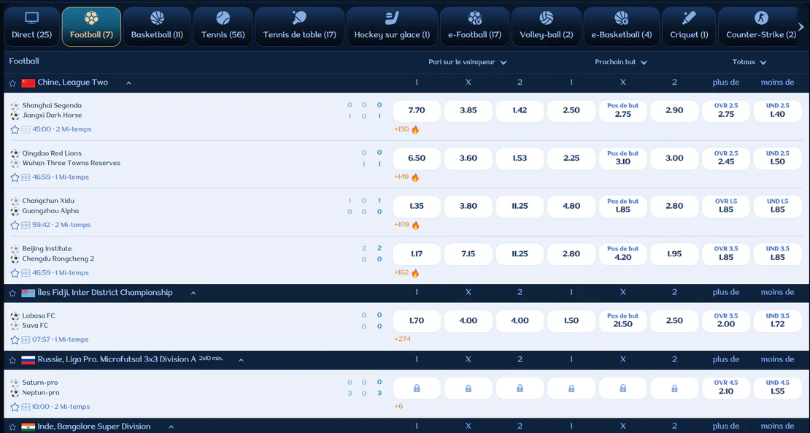Open Guangzhou Alpha team name

50,211
